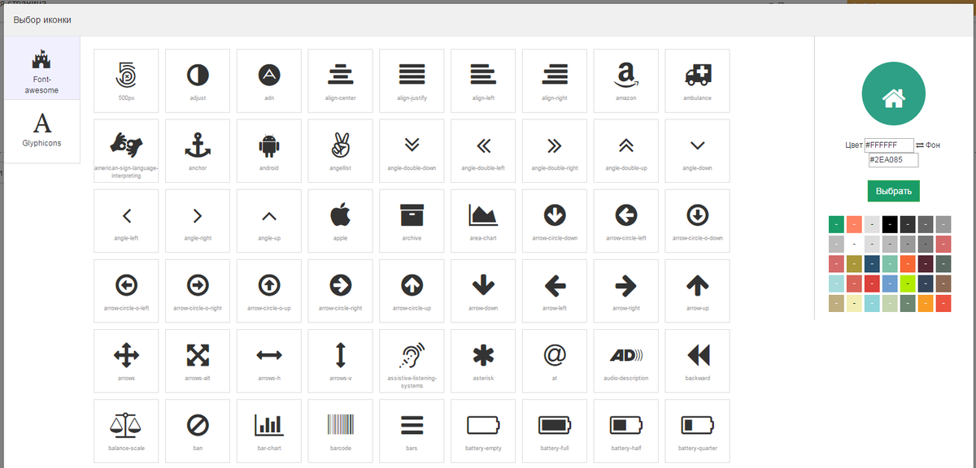Image resolution: width=976 pixels, height=468 pixels.
Task: Select the align-center icon
Action: [x=341, y=80]
